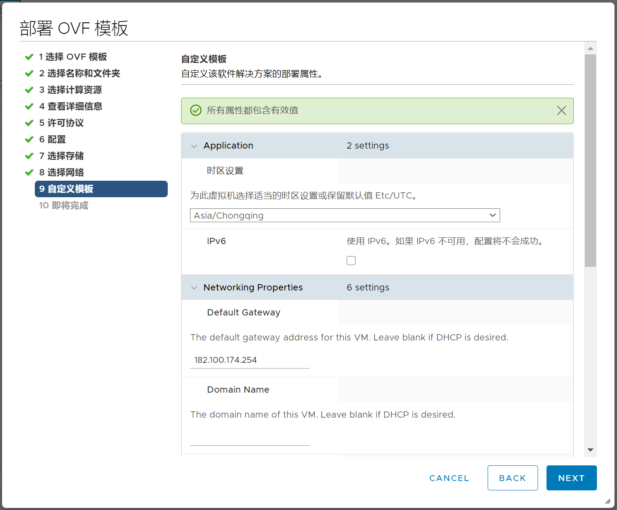Dismiss the green validation success banner

[561, 111]
